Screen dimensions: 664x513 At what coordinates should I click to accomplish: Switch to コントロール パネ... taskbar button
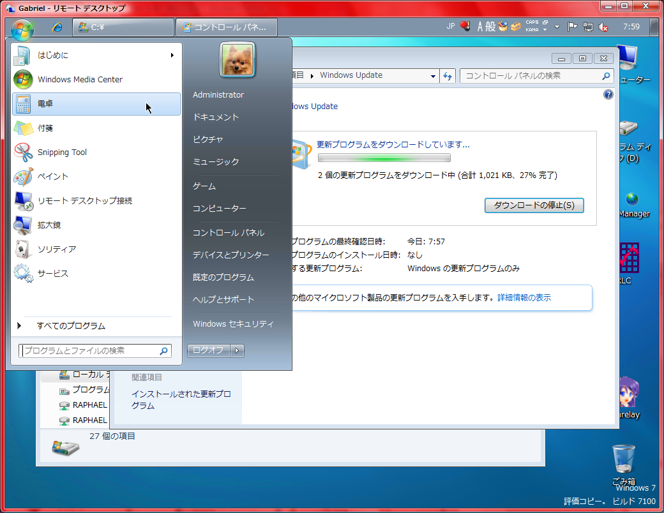click(227, 27)
